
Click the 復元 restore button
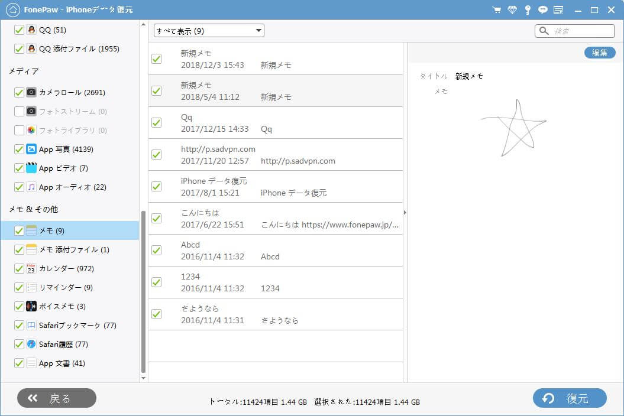[x=570, y=398]
